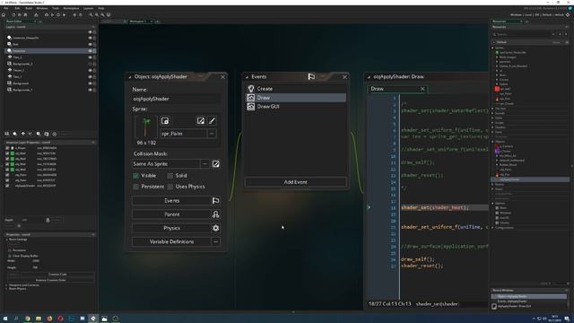The image size is (574, 323).
Task: Open the Help menu
Action: click(101, 8)
